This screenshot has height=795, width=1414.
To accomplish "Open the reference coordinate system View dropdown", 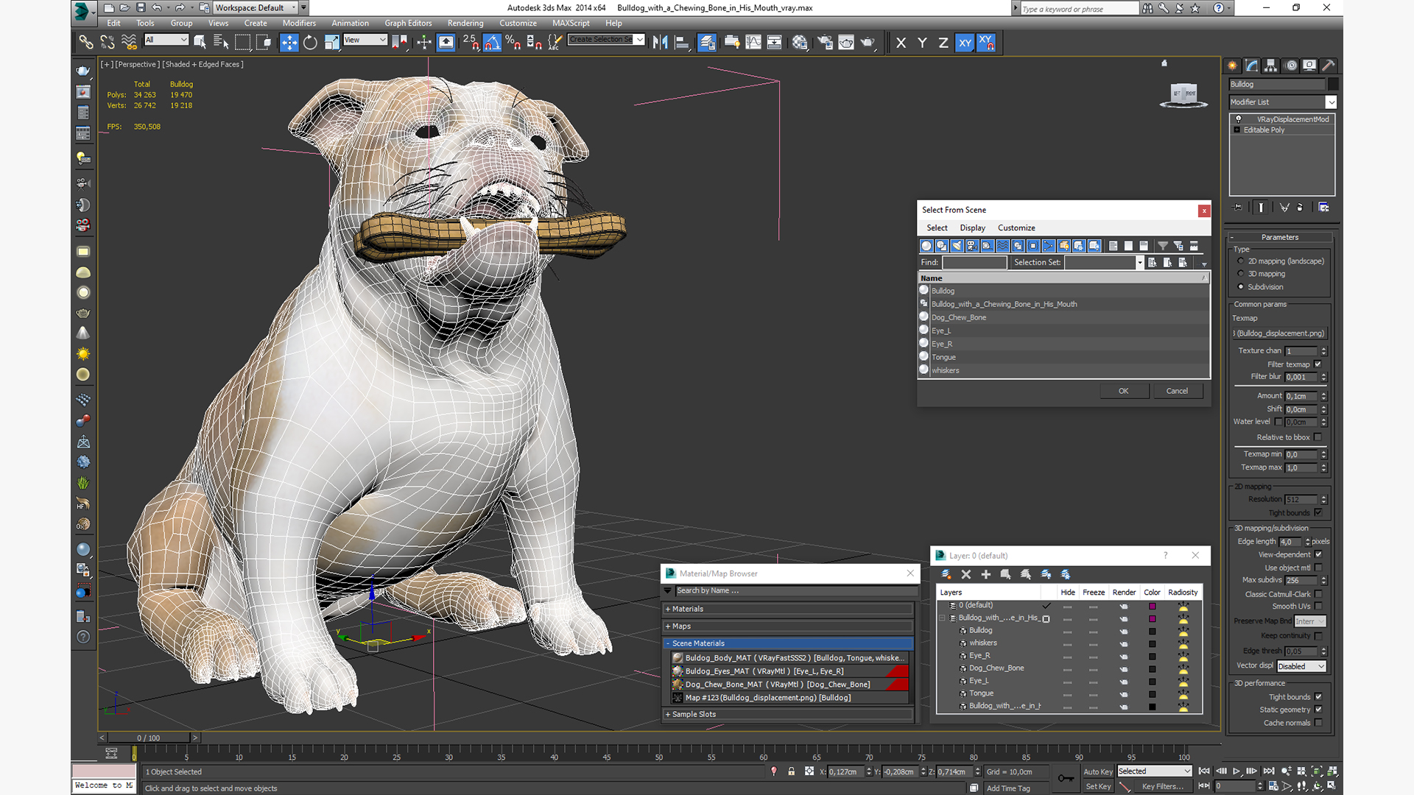I will point(365,40).
